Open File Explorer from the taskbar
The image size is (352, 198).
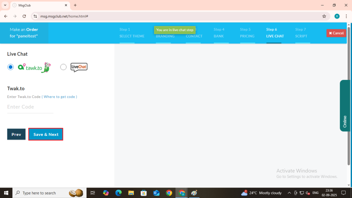(131, 193)
